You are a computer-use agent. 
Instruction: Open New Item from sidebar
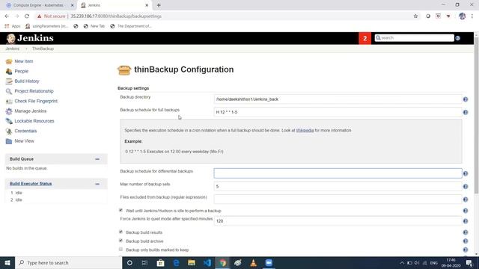[23, 61]
